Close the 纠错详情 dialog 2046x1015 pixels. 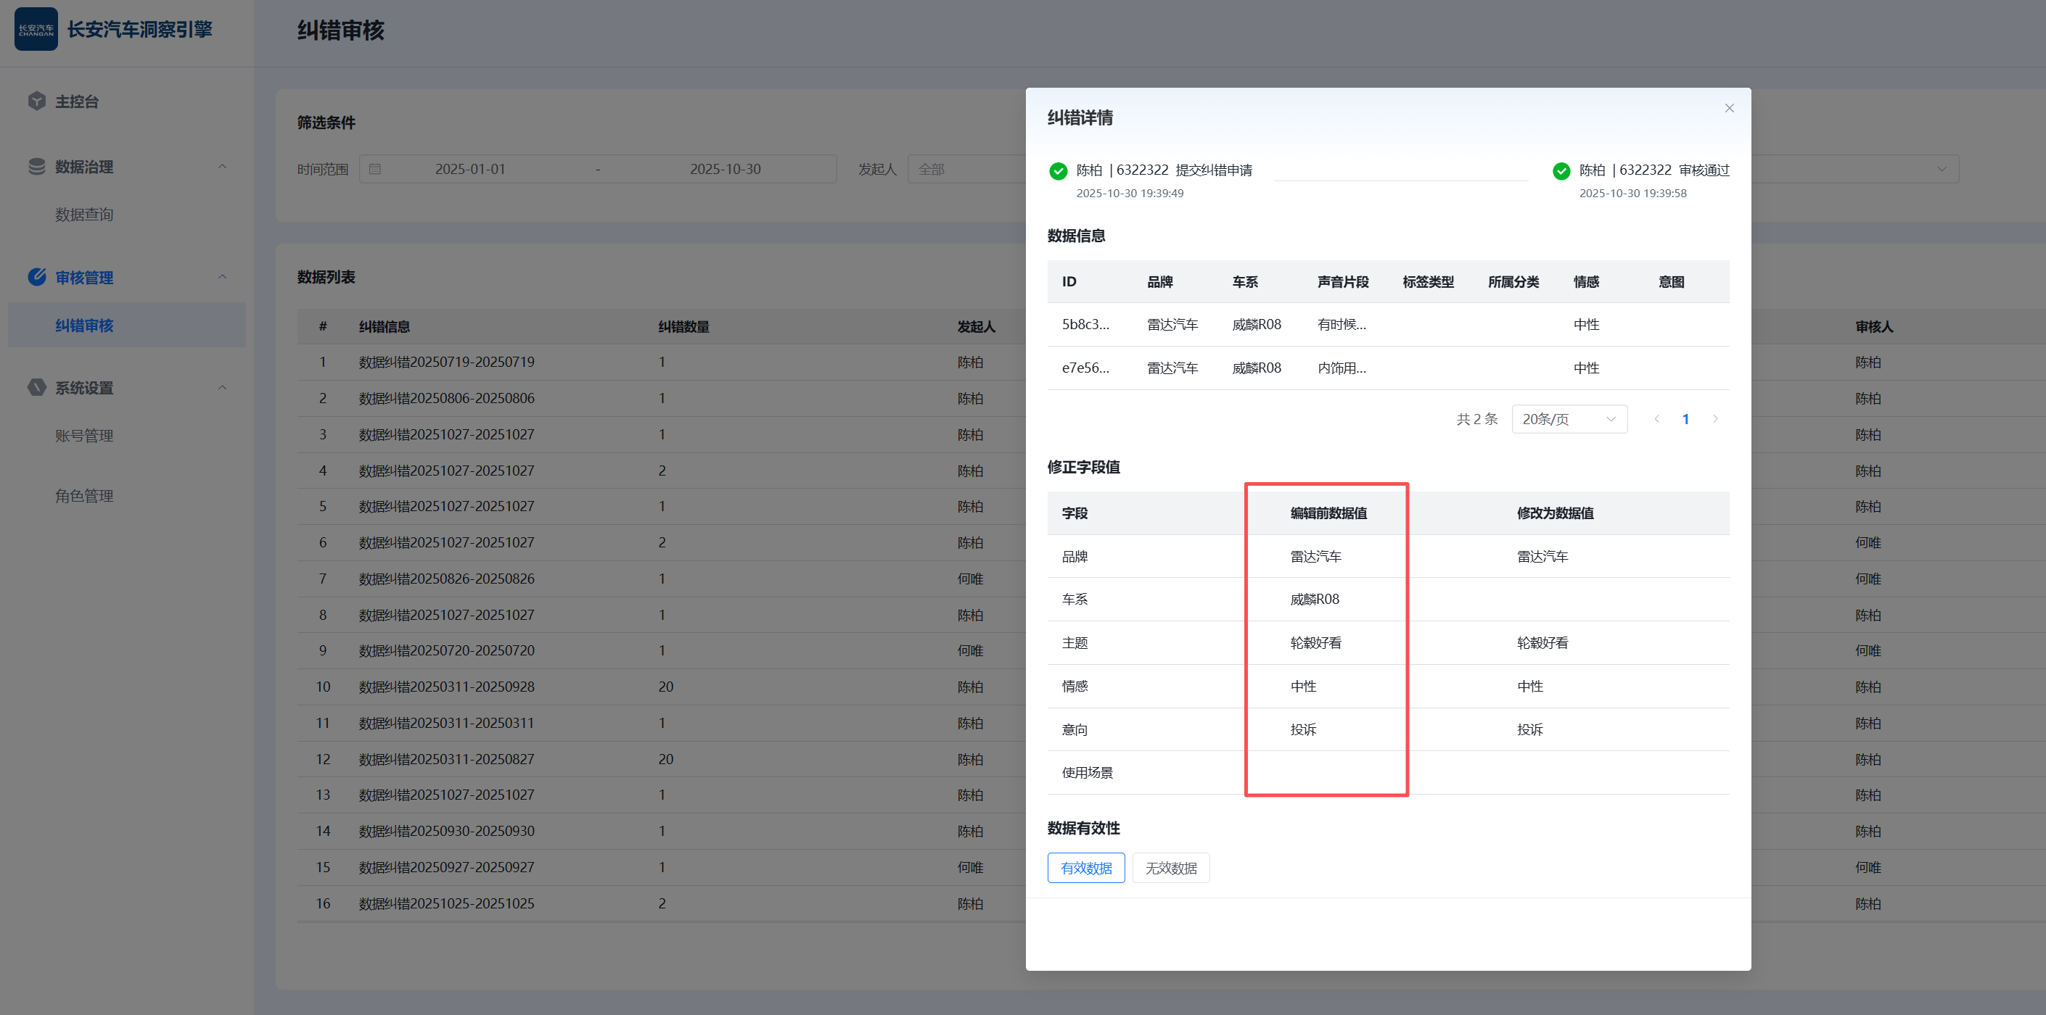tap(1728, 108)
